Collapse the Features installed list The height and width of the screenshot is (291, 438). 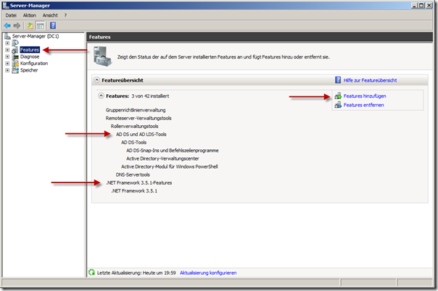(x=101, y=96)
